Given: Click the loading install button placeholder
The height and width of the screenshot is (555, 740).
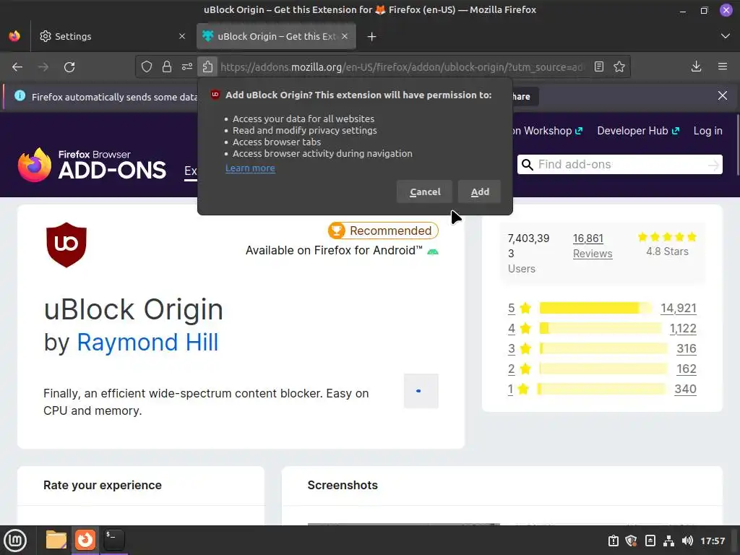Looking at the screenshot, I should pos(421,391).
